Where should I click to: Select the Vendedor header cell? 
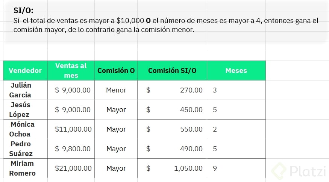click(25, 70)
